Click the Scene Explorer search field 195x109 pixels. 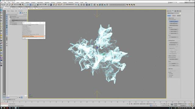pos(12,13)
